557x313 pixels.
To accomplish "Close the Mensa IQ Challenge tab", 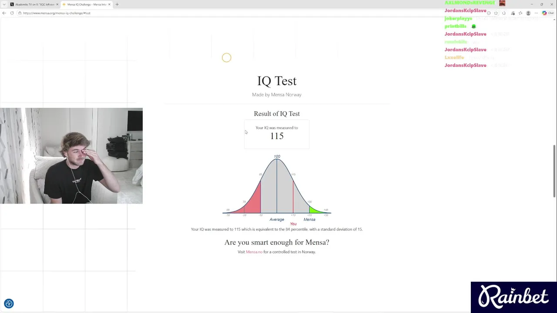I will pos(109,4).
